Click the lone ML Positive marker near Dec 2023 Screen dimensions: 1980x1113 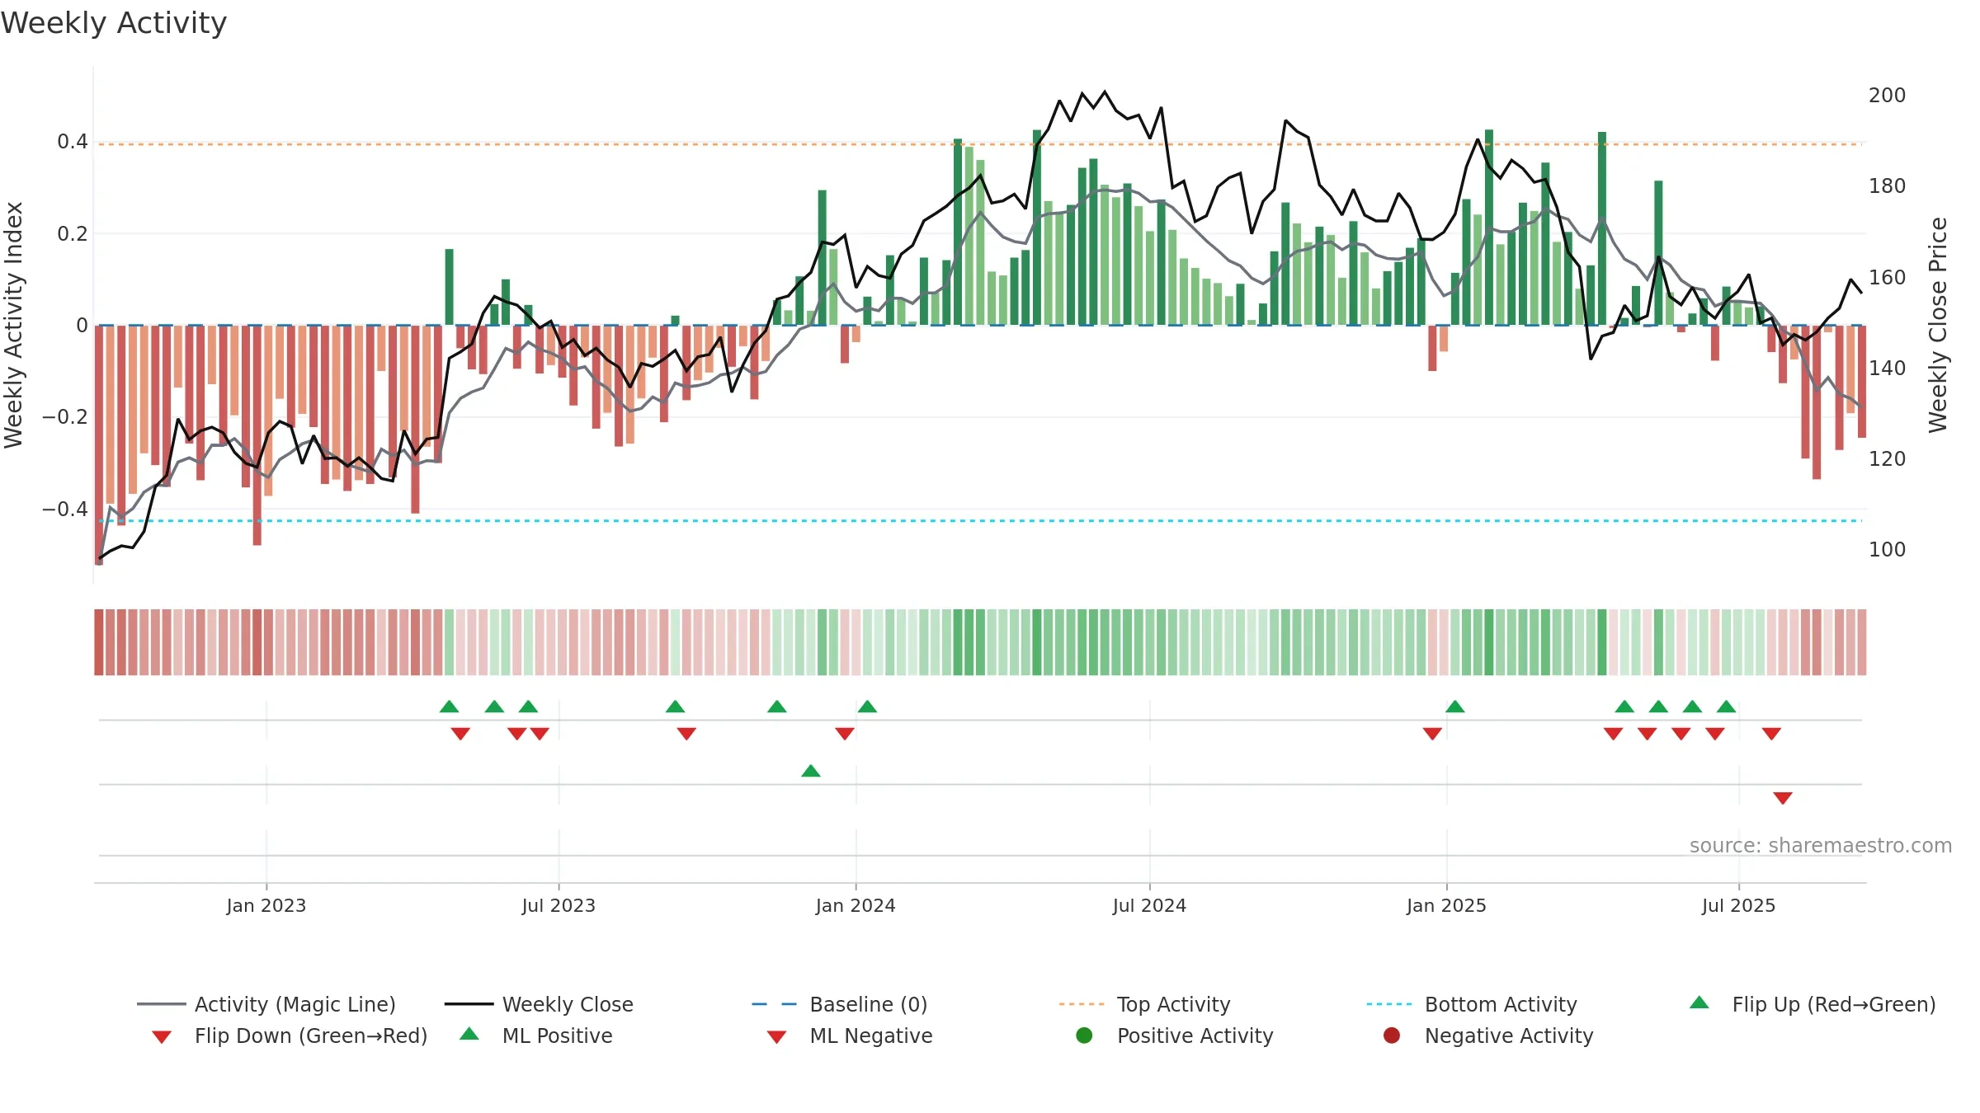[811, 771]
